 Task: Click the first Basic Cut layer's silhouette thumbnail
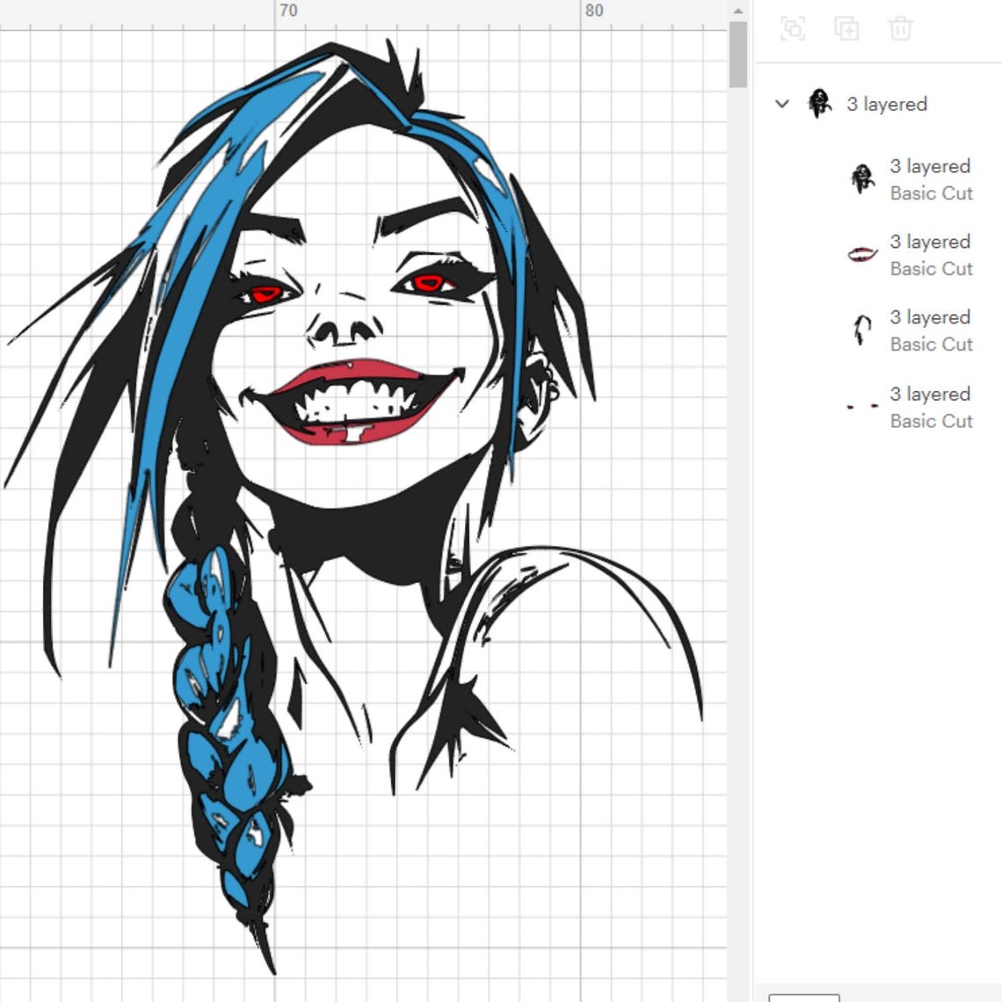[860, 178]
